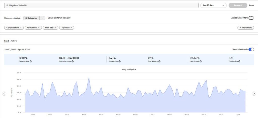Click the $4.00 - $430.00 price range value
258x118 pixels.
point(69,58)
